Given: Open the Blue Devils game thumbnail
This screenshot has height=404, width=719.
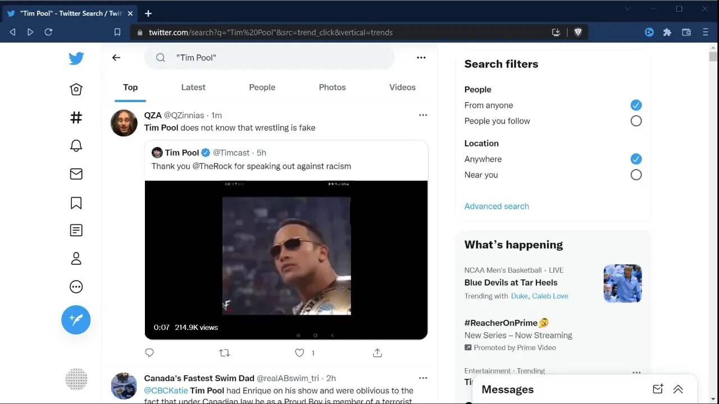Looking at the screenshot, I should click(x=622, y=283).
